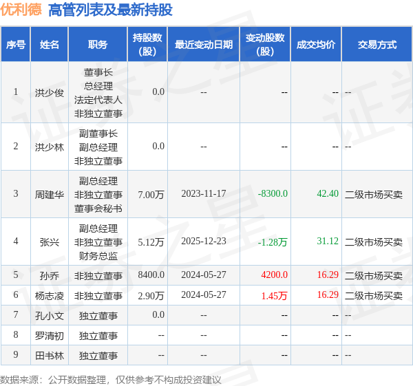Select the 姓名 column header

[50, 45]
